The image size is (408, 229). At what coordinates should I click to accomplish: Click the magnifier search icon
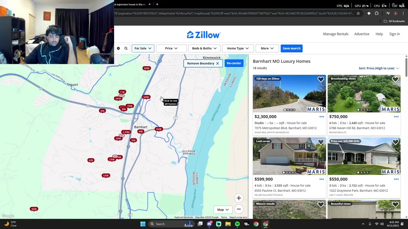126,48
